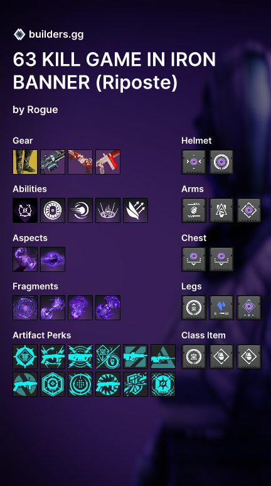Select the first Arms mod icon
This screenshot has height=486, width=271.
coord(194,210)
